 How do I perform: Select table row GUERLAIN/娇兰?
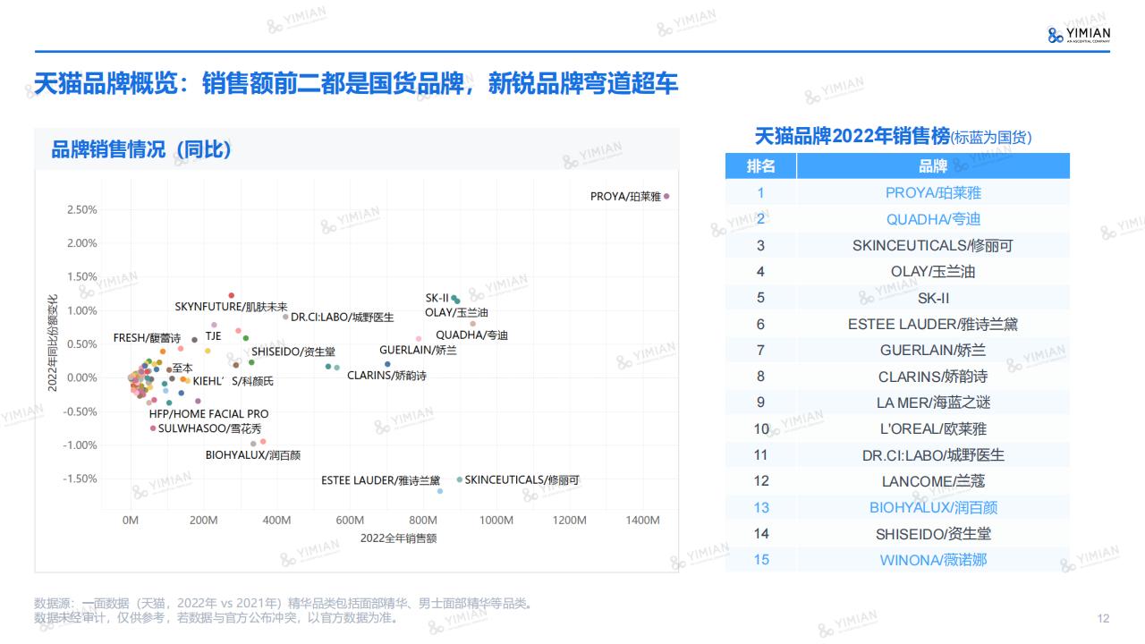click(x=897, y=350)
